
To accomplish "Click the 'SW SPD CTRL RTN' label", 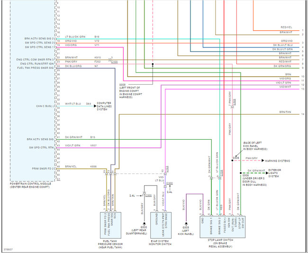I will pyautogui.click(x=41, y=147).
